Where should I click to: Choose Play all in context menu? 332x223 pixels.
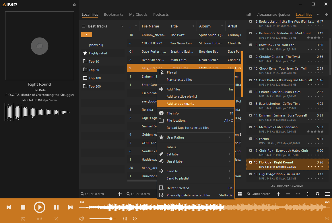(196, 72)
